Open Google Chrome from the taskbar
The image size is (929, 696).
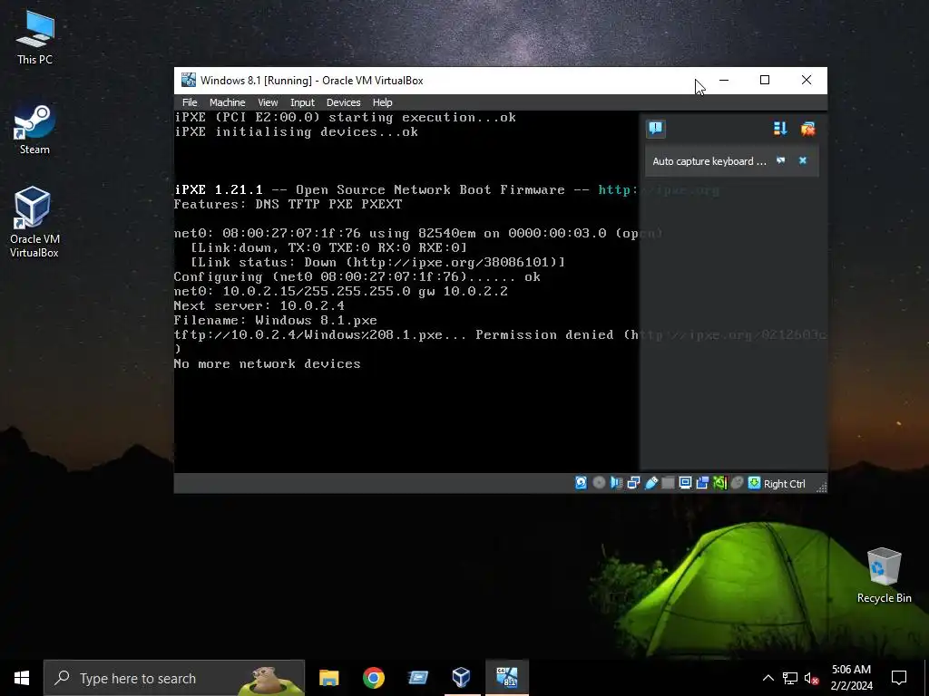click(373, 678)
